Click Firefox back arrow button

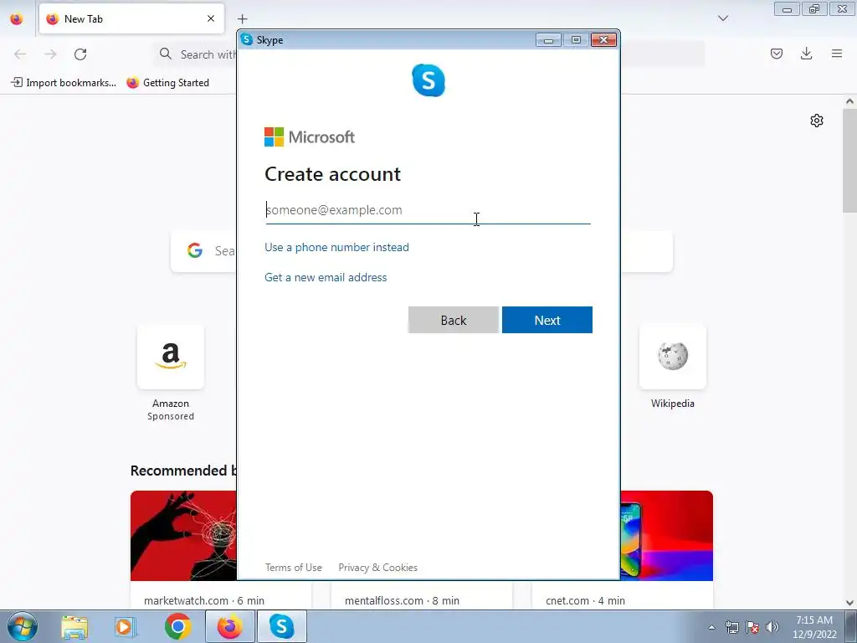[20, 54]
